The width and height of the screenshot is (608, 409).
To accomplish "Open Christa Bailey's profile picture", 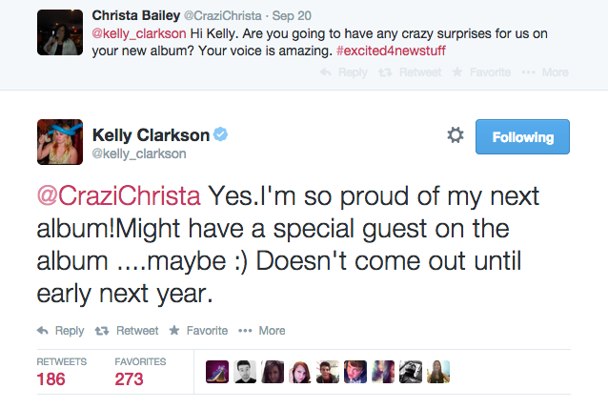I will point(60,32).
